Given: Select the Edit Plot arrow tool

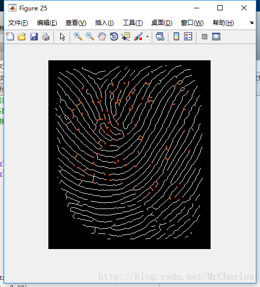Looking at the screenshot, I should [62, 36].
